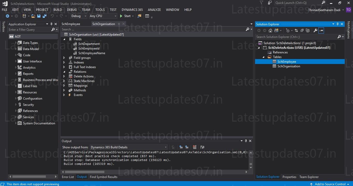Switch to the SchEmployee document tab
This screenshot has height=186, width=353.
click(x=71, y=24)
